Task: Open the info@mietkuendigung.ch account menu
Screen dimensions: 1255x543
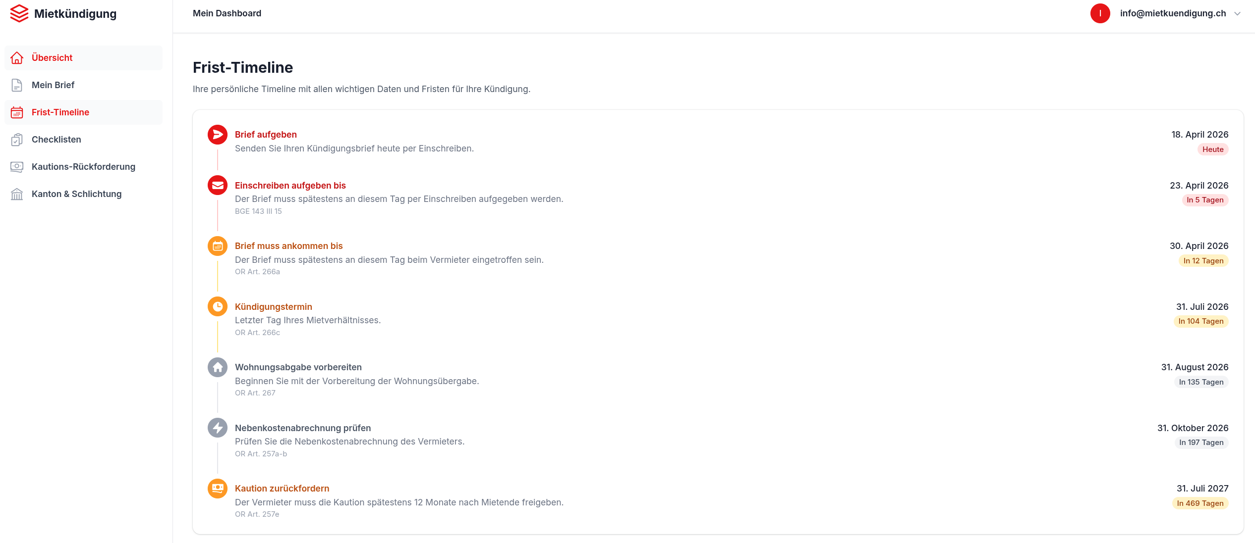Action: (x=1172, y=13)
